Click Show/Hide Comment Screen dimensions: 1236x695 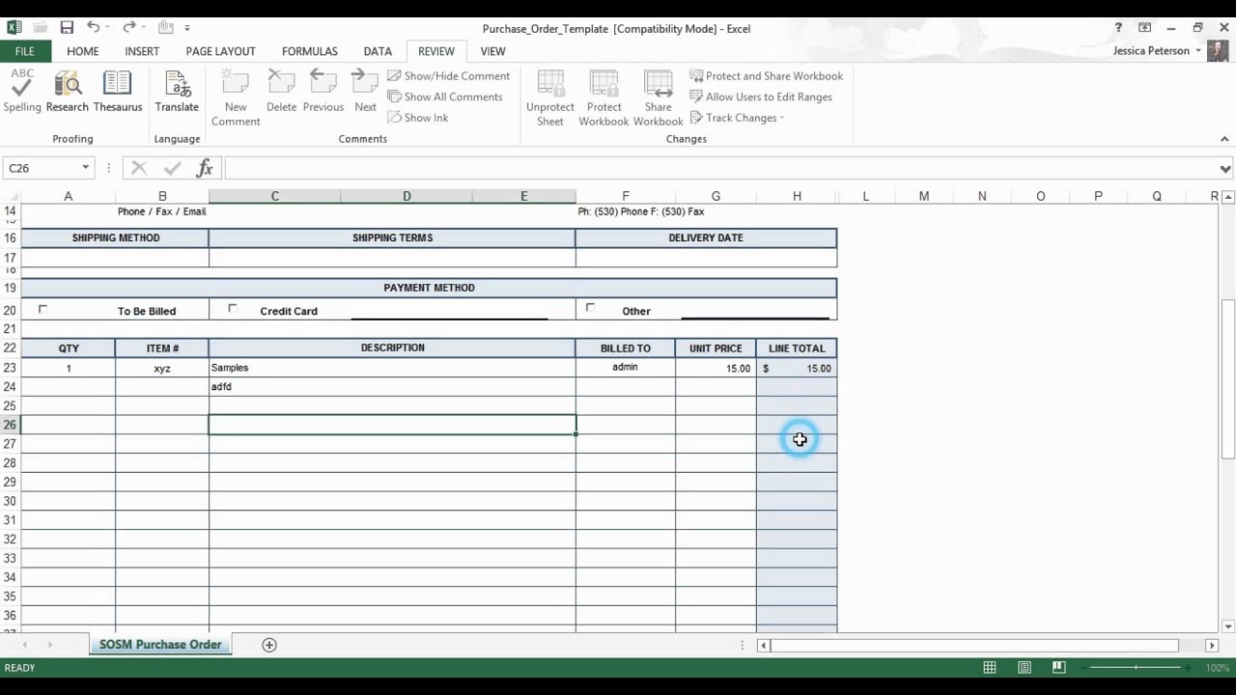448,76
